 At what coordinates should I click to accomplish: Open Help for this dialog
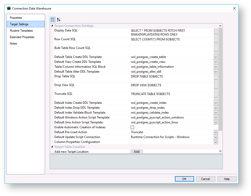tap(227, 179)
